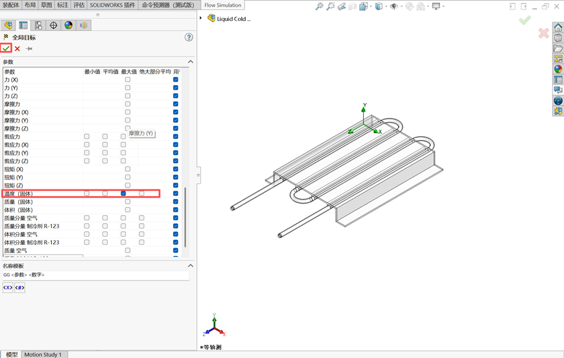The image size is (564, 358).
Task: Switch to 评估 ribbon tab
Action: [x=79, y=5]
